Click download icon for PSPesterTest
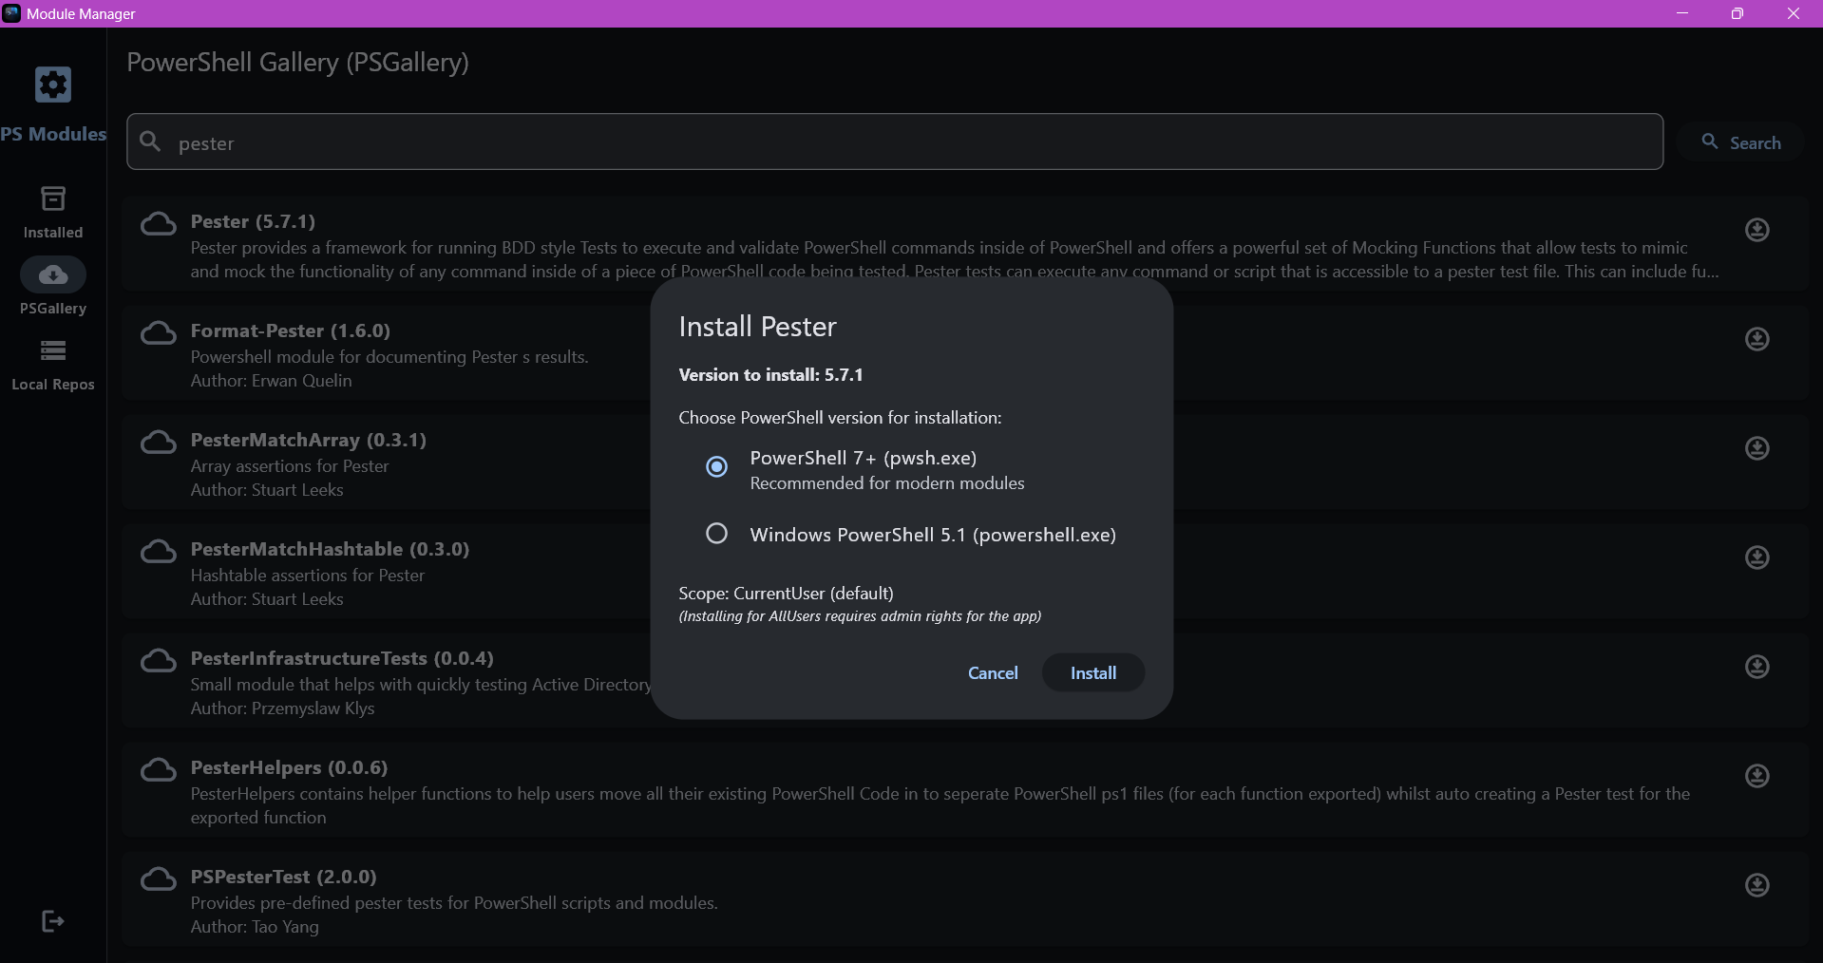 [x=1757, y=885]
